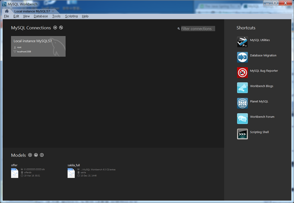This screenshot has height=203, width=294.
Task: Click the MySQL Connections heading
Action: click(x=31, y=28)
